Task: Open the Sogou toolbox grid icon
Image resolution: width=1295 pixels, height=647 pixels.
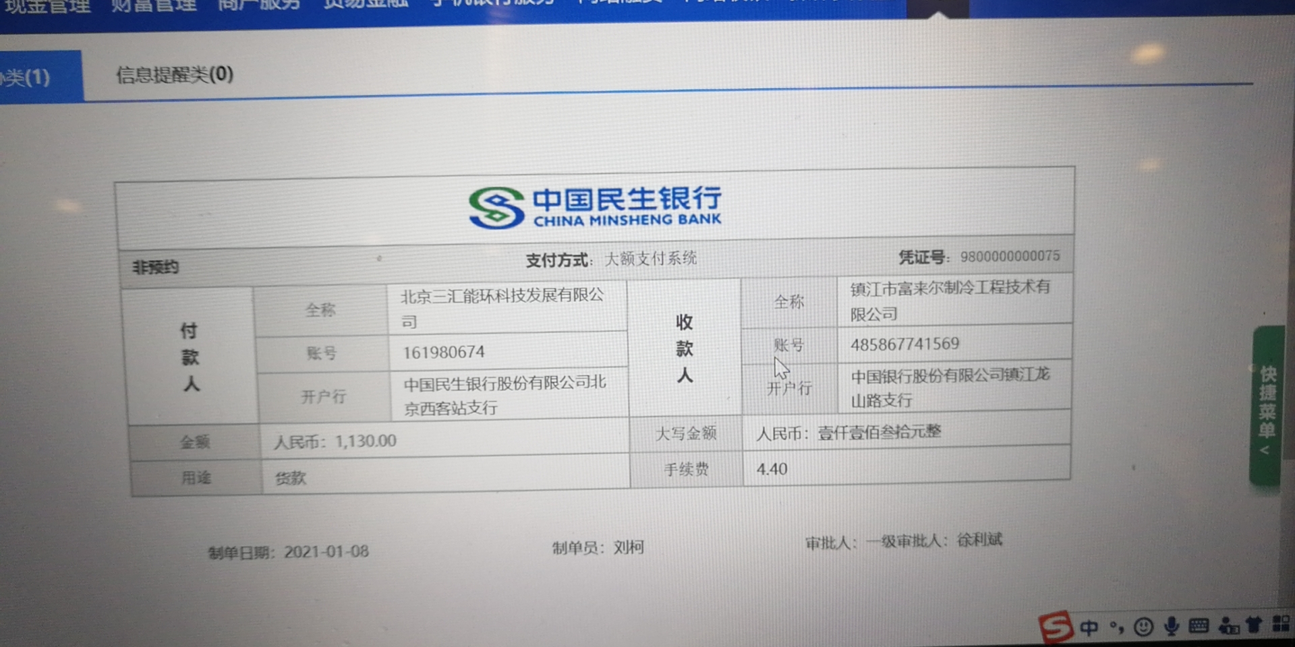Action: point(1282,623)
